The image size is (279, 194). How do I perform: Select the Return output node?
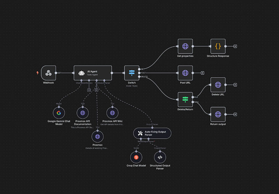[218, 114]
